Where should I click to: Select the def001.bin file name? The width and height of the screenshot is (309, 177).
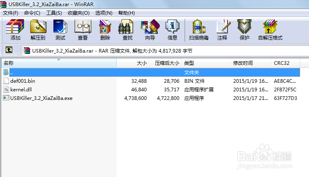pyautogui.click(x=23, y=81)
